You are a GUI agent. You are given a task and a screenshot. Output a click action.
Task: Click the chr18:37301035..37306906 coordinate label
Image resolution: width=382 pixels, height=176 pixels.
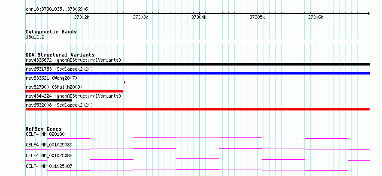[x=57, y=9]
